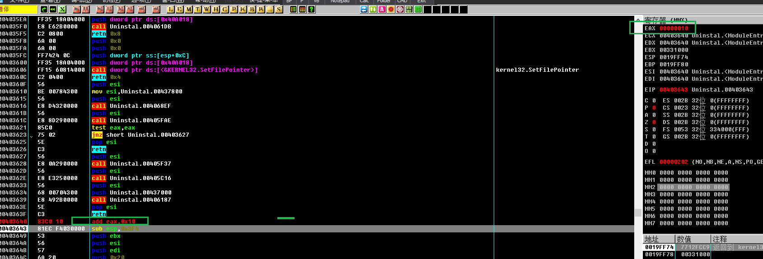Open the Folder menu shortcut

[384, 1]
